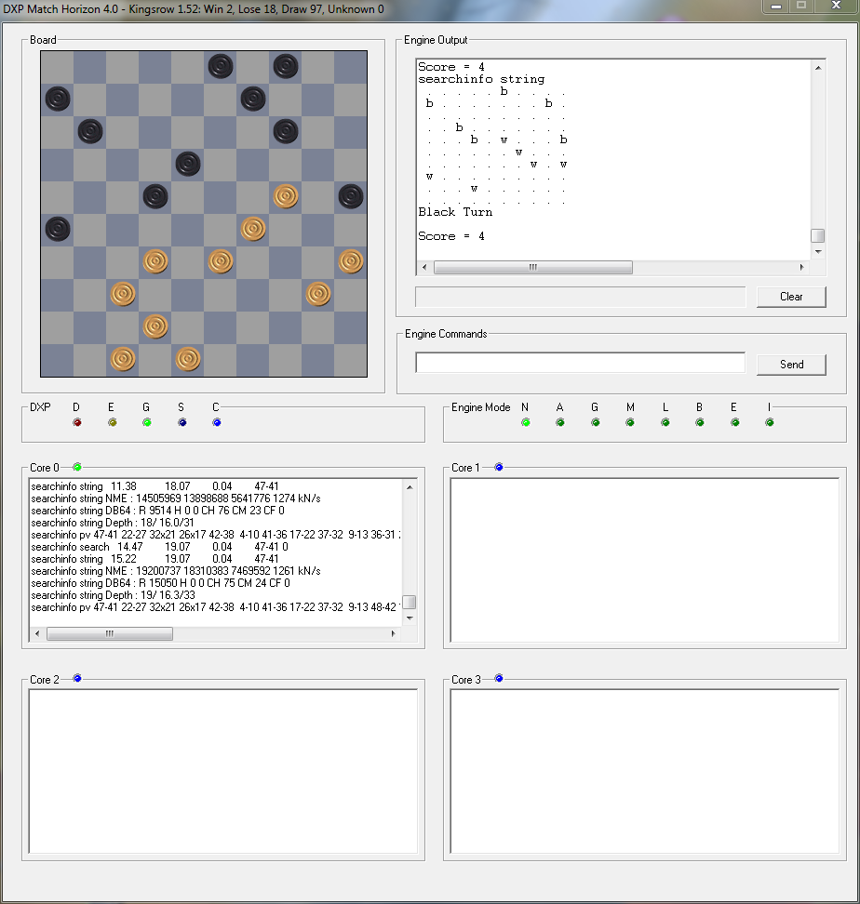The width and height of the screenshot is (860, 904).
Task: Click the Core 0 horizontal scrollbar right arrow
Action: pos(393,633)
